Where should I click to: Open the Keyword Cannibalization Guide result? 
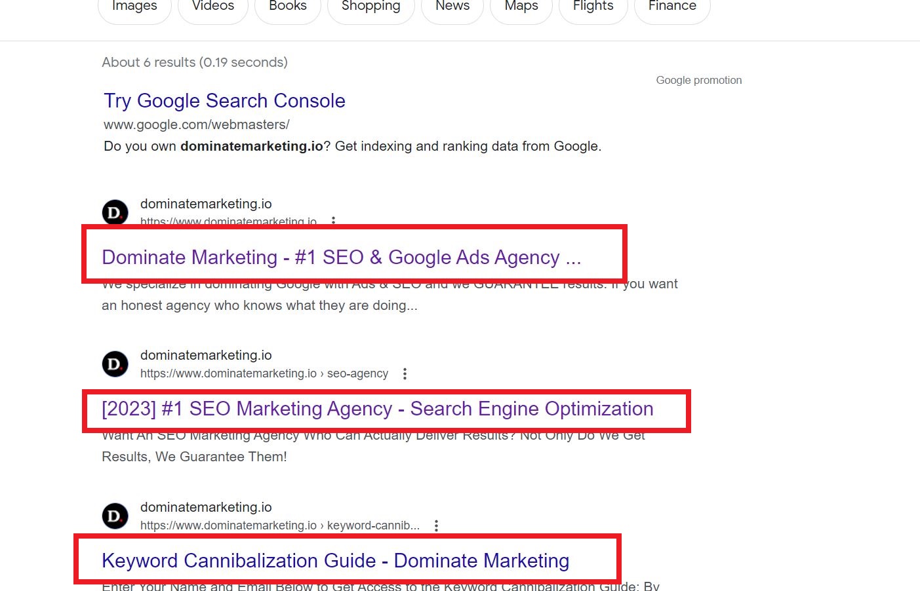(336, 561)
